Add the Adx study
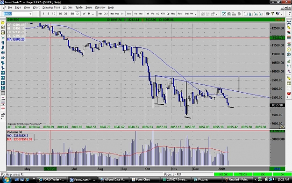The height and width of the screenshot is (183, 292). tap(100, 14)
